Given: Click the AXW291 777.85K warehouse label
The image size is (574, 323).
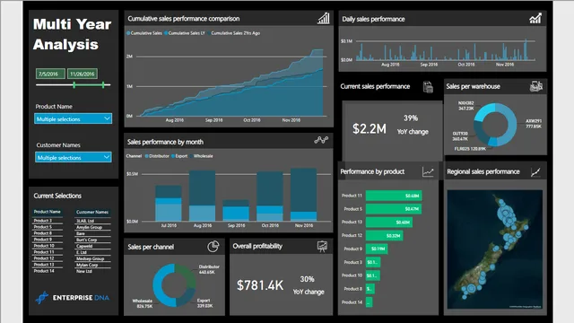Looking at the screenshot, I should pyautogui.click(x=534, y=124).
